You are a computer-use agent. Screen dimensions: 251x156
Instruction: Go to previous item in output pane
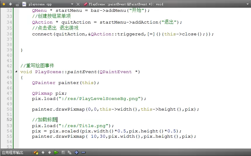click(x=43, y=152)
